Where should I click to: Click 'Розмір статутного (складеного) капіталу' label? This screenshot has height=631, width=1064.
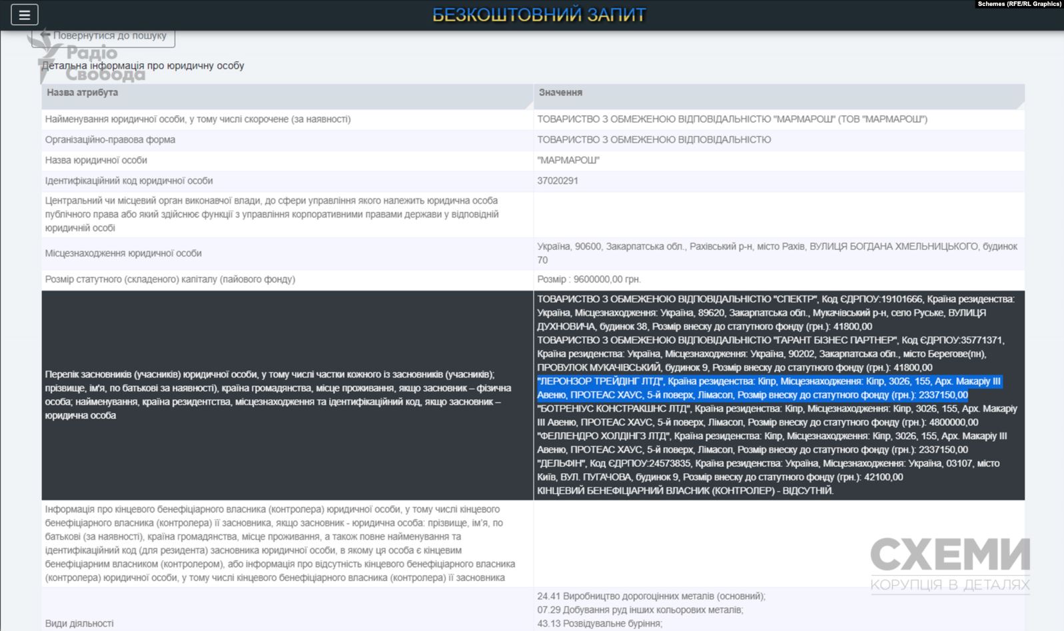tap(170, 279)
